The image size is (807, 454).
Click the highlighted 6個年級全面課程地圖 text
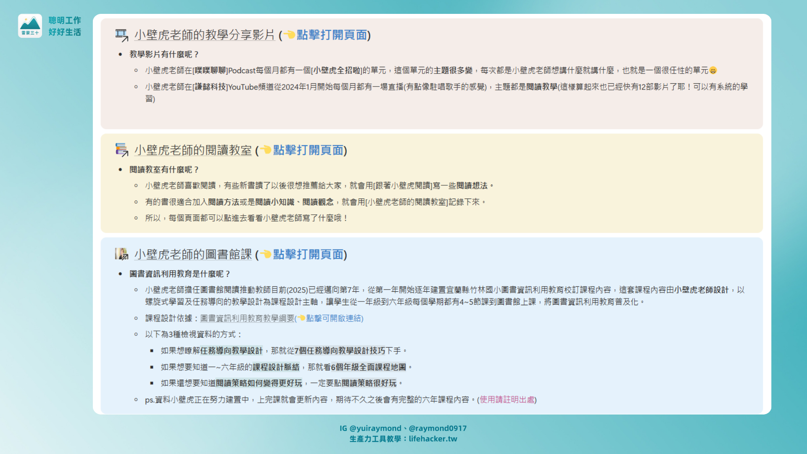[x=369, y=367]
